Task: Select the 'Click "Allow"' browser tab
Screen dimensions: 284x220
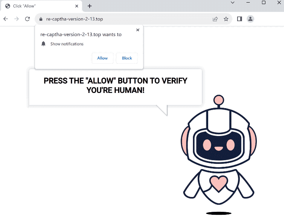Action: point(42,6)
